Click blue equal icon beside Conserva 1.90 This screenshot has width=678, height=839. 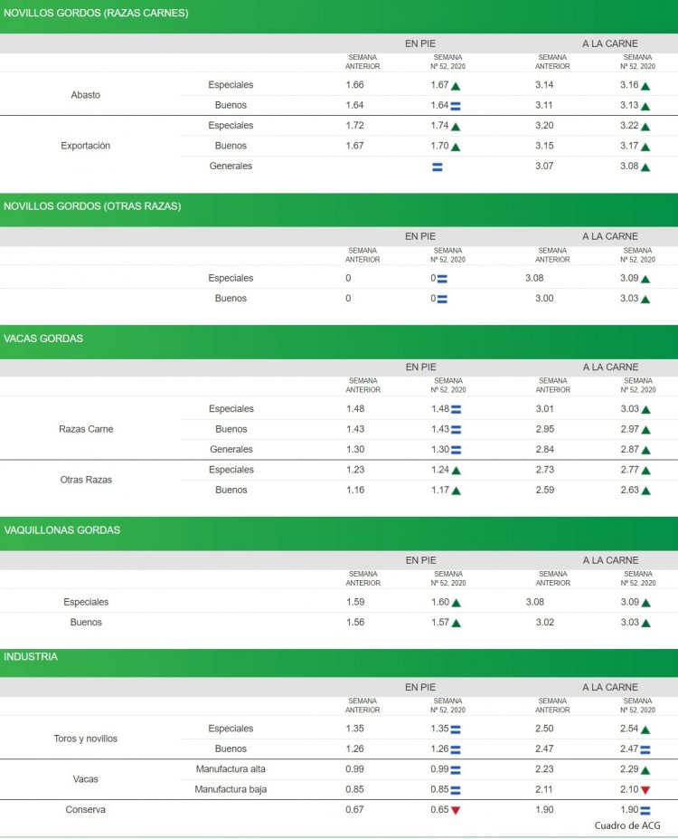645,810
